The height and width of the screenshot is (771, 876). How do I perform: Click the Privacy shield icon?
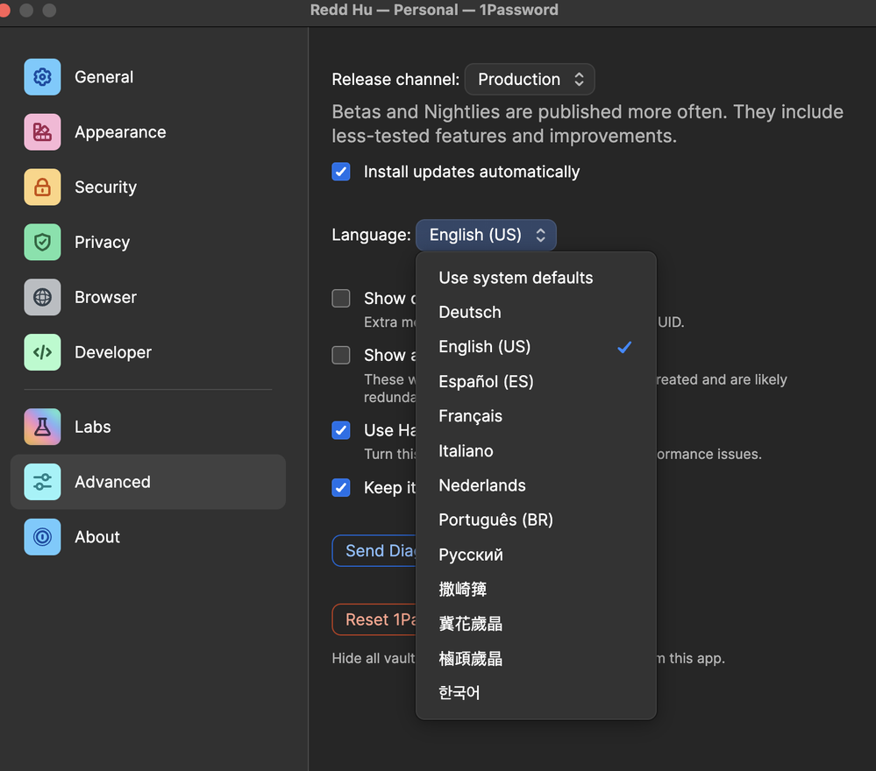pos(42,243)
